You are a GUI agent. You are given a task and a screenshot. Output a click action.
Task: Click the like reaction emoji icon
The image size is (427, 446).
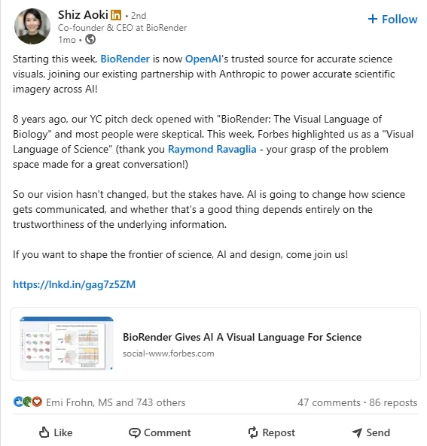tap(18, 402)
